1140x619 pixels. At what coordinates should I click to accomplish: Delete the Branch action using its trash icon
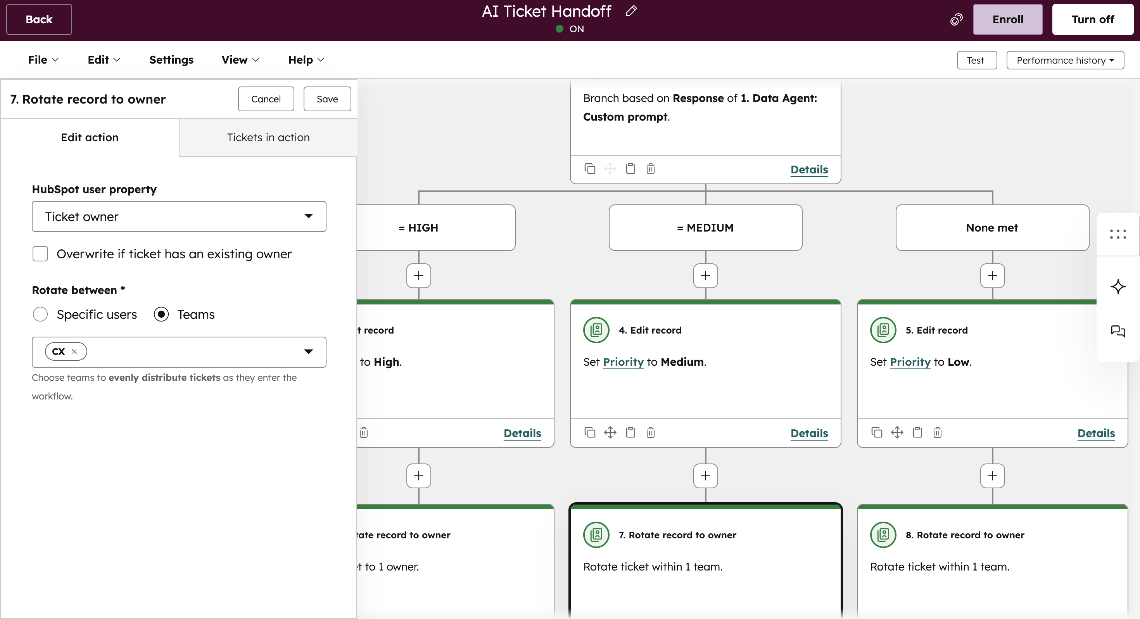click(650, 169)
